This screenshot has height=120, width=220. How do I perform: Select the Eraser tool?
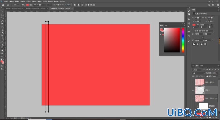pyautogui.click(x=2, y=32)
